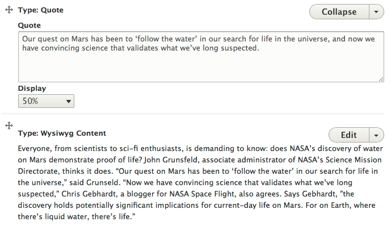Click the arrow inside the 50% select
The height and width of the screenshot is (226, 391).
pos(69,101)
